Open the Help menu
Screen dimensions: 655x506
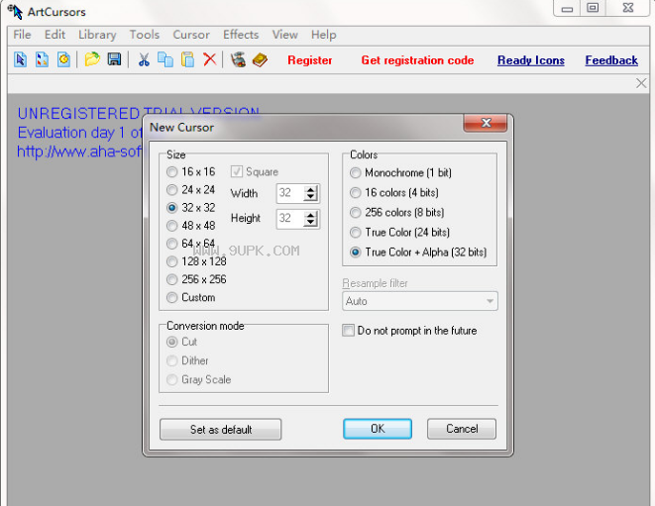click(x=324, y=35)
